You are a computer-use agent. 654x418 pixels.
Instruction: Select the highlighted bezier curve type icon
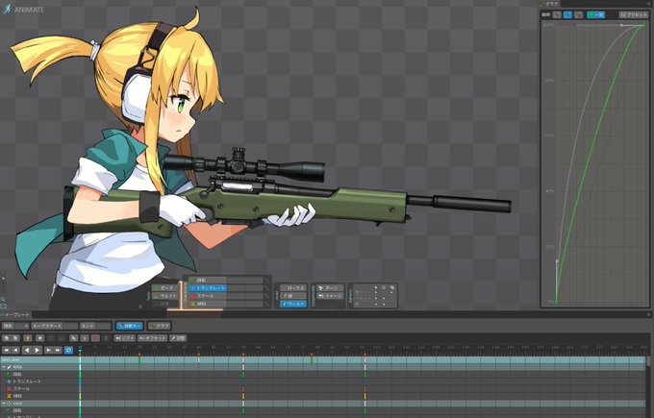567,14
